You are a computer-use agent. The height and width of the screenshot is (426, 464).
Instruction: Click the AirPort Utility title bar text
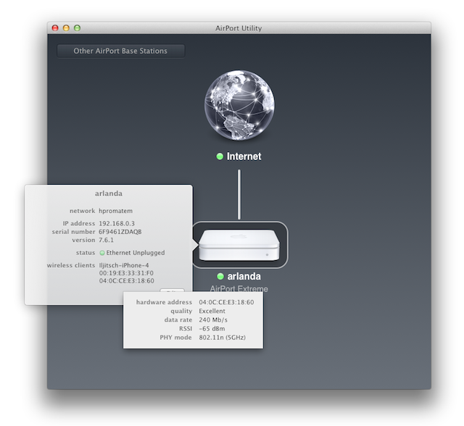[x=239, y=28]
